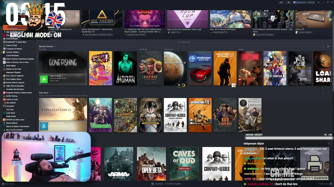Open This War of Mine Final Cut cover

click(300, 68)
